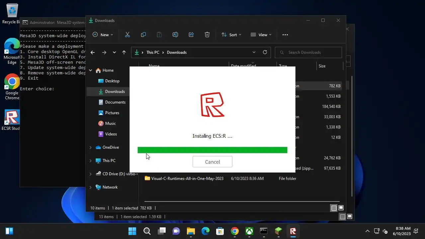Open the New item dropdown in Downloads
Viewport: 425px width, 239px height.
[x=103, y=35]
